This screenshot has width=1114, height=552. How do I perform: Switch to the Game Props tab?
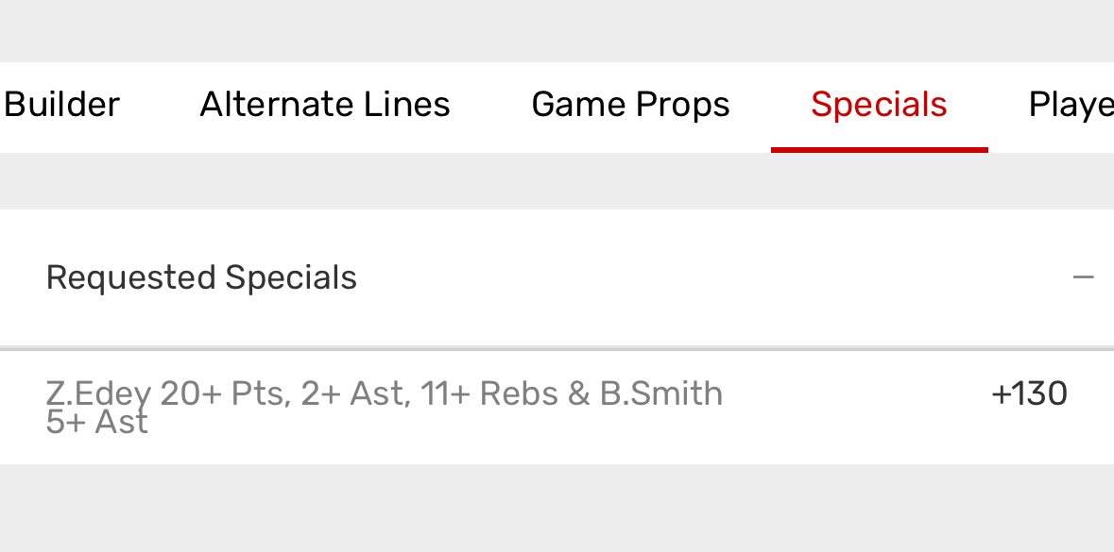[x=630, y=104]
